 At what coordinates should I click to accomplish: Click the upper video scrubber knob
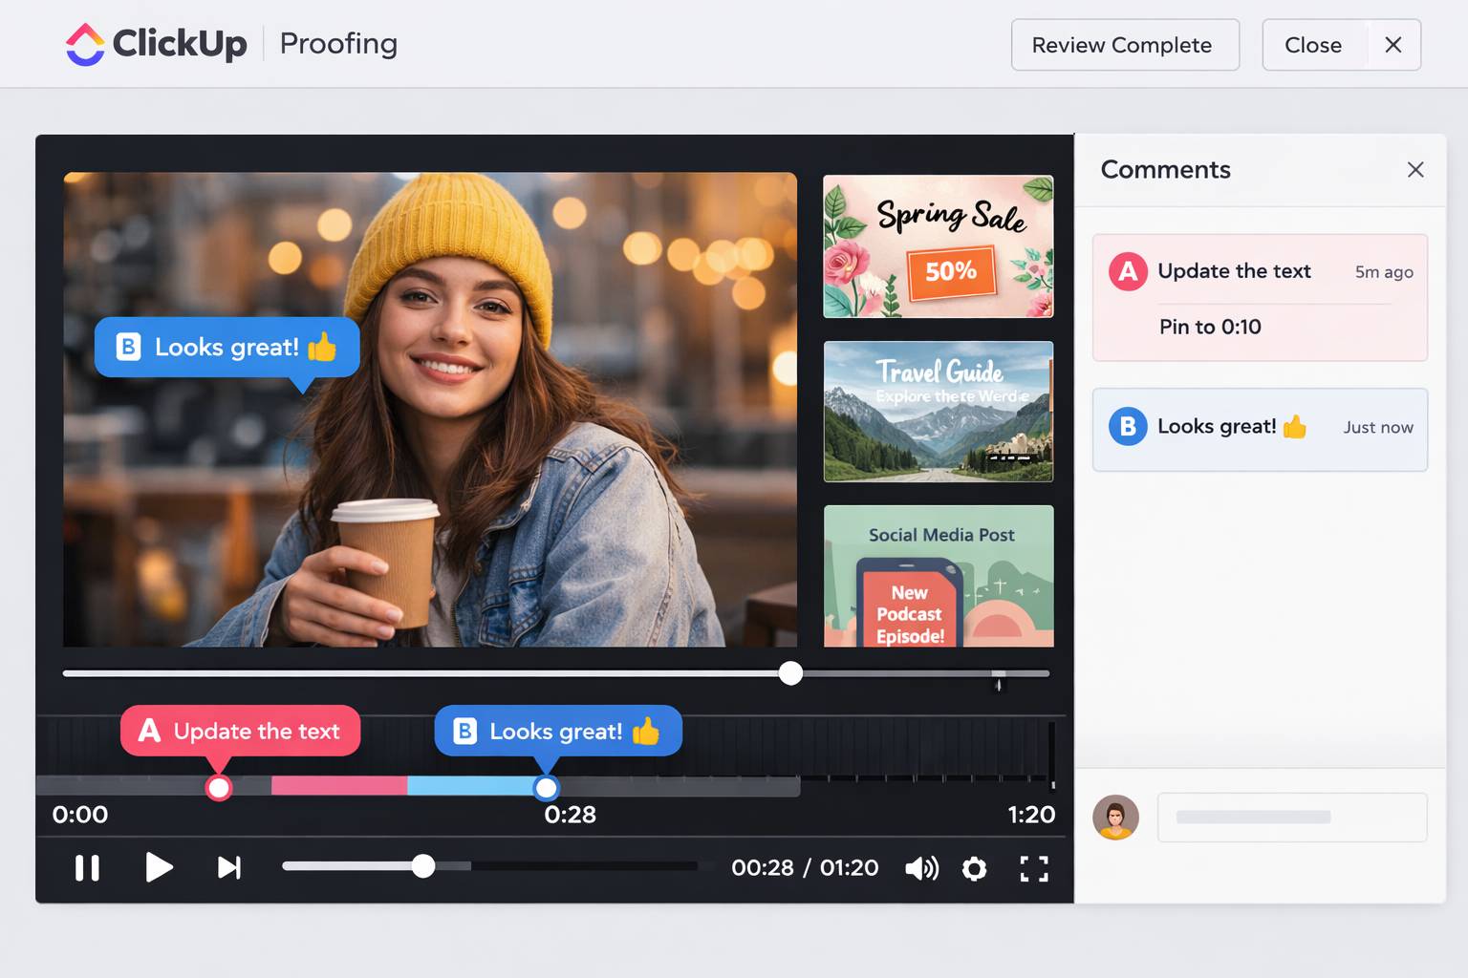[x=790, y=673]
